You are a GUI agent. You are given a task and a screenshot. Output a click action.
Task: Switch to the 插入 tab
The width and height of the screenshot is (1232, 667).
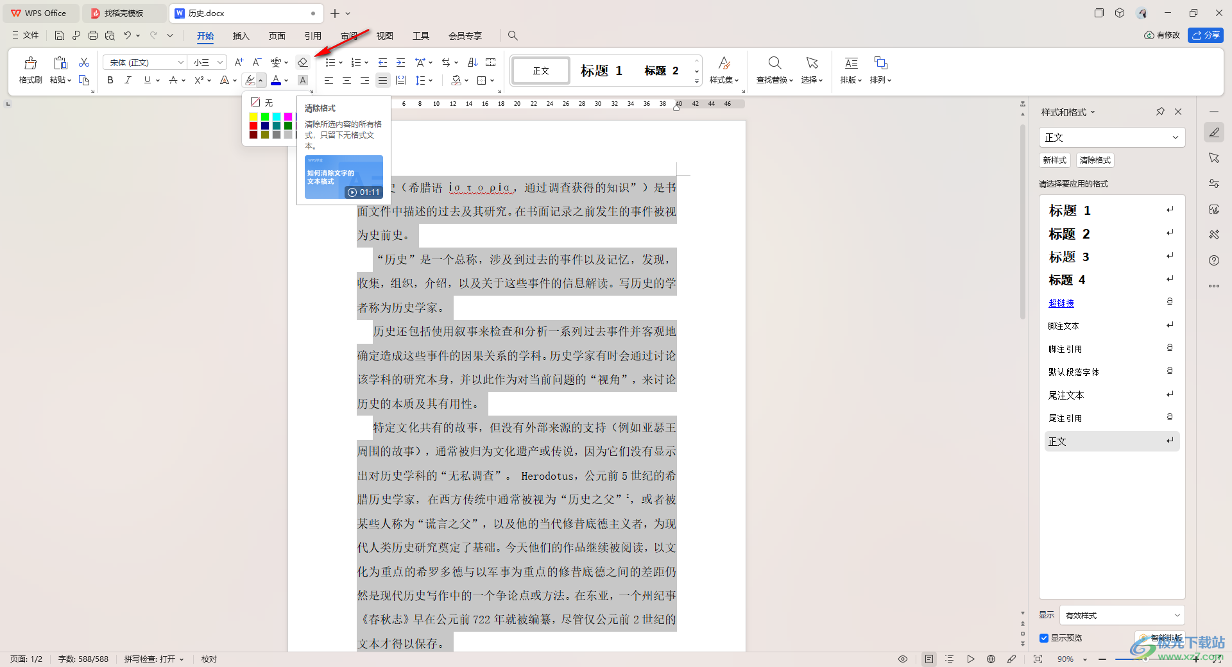click(x=241, y=36)
